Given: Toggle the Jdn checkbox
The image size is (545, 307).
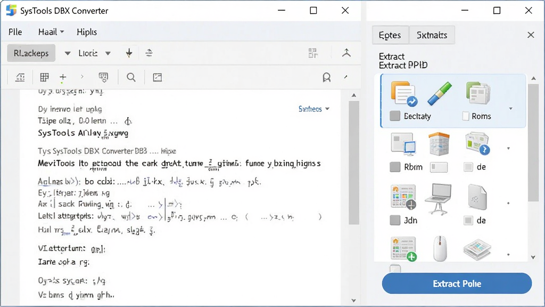Looking at the screenshot, I should (395, 220).
